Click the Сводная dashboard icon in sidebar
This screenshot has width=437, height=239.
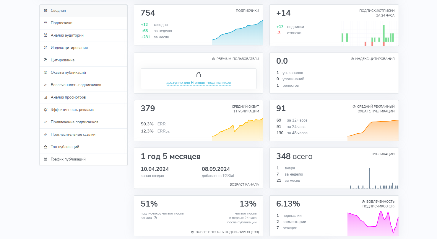click(46, 11)
